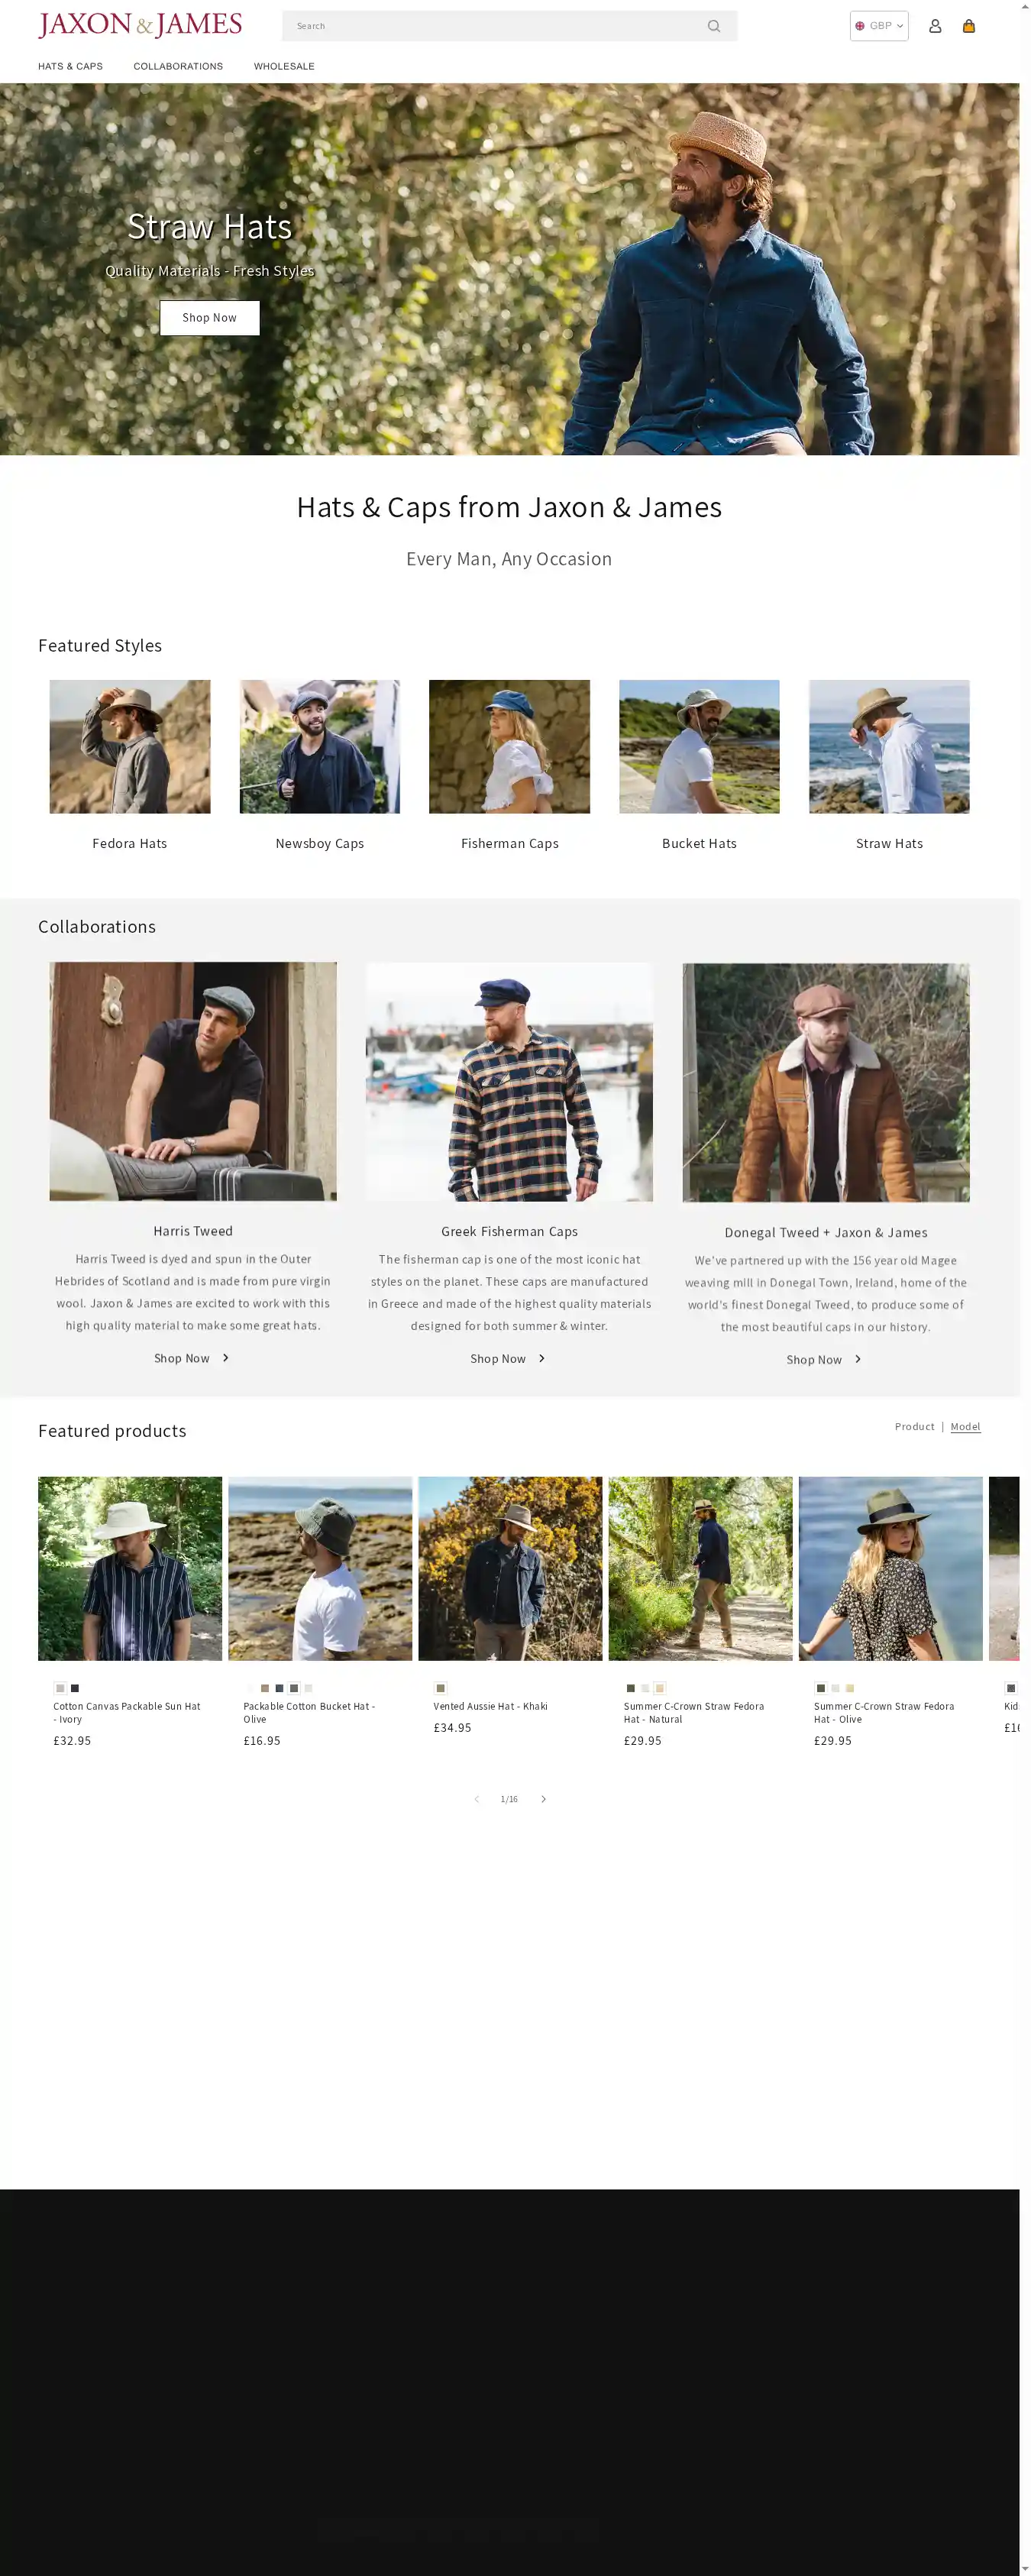Click the previous products page arrow
Viewport: 1031px width, 2576px height.
(476, 1798)
